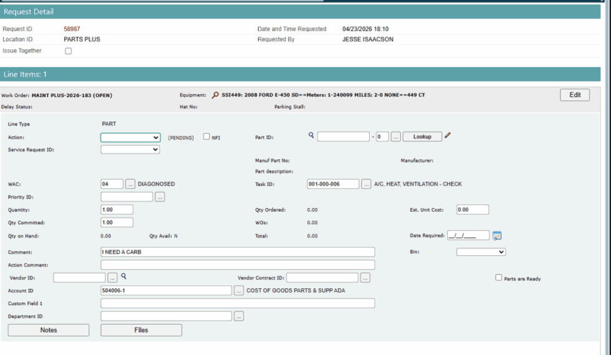This screenshot has height=355, width=611.
Task: Click the Task ID field 001-000-006
Action: (x=333, y=184)
